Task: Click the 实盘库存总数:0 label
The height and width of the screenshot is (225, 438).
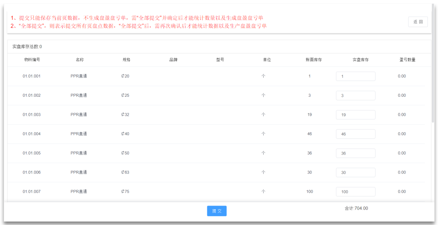Action: coord(27,47)
